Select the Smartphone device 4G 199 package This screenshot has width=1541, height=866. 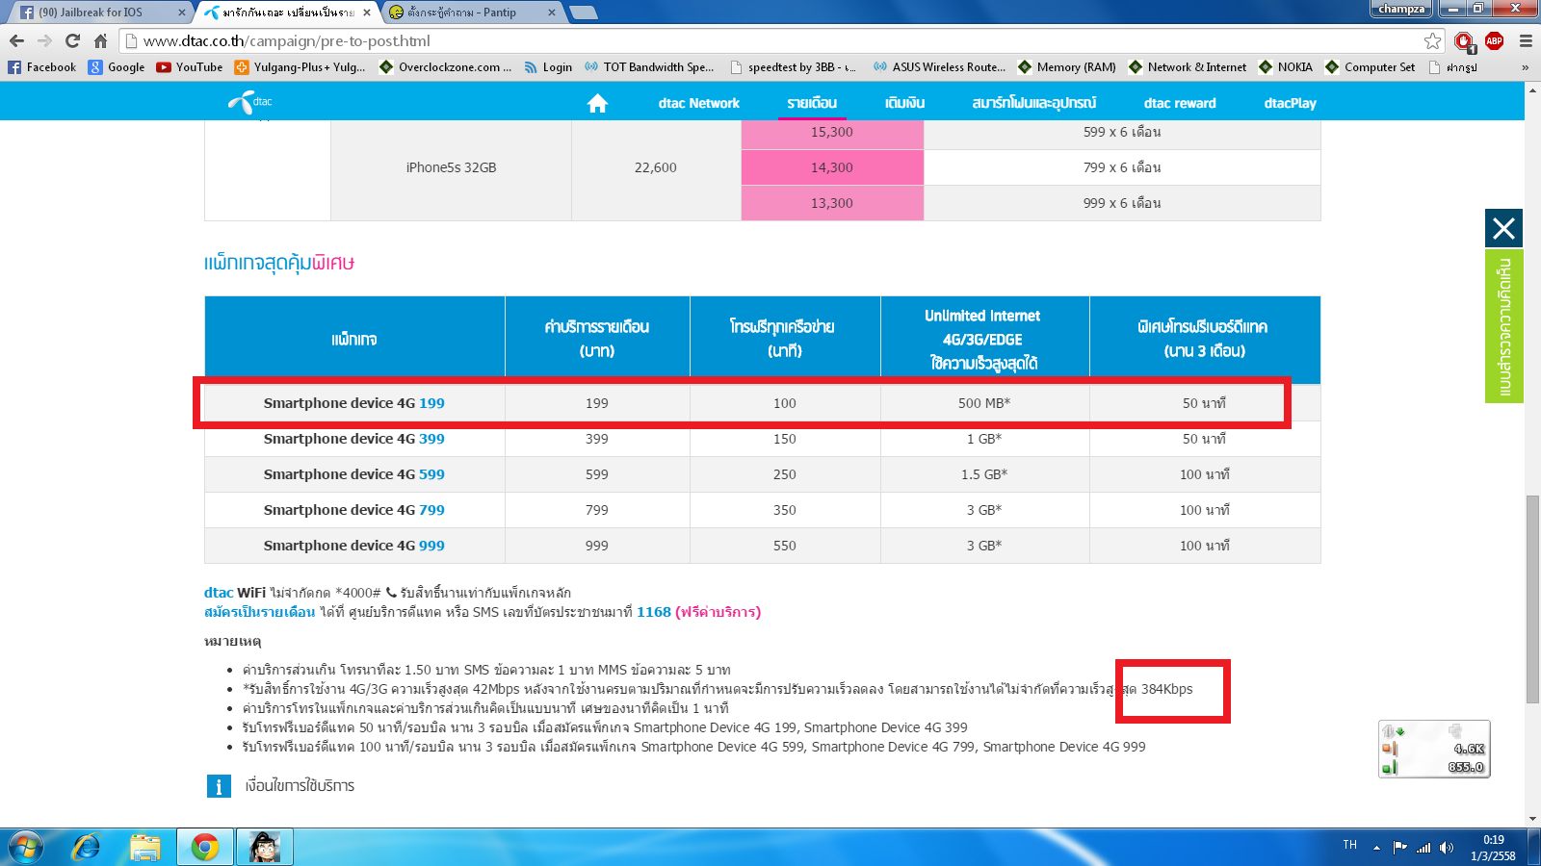pos(354,403)
